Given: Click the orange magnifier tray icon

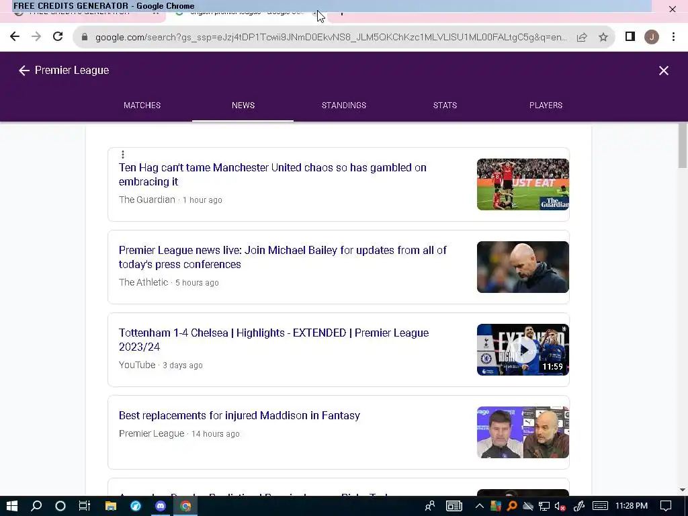Looking at the screenshot, I should point(511,506).
